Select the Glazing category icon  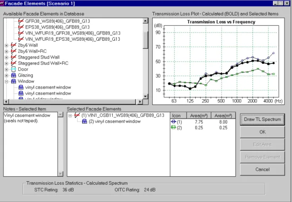pos(14,75)
